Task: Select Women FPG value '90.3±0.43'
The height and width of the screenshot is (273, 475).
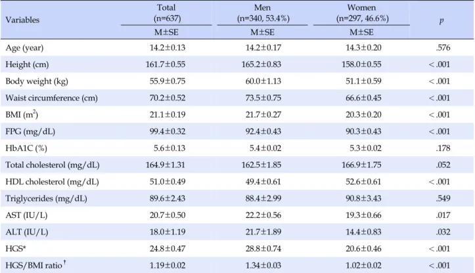Action: (363, 131)
